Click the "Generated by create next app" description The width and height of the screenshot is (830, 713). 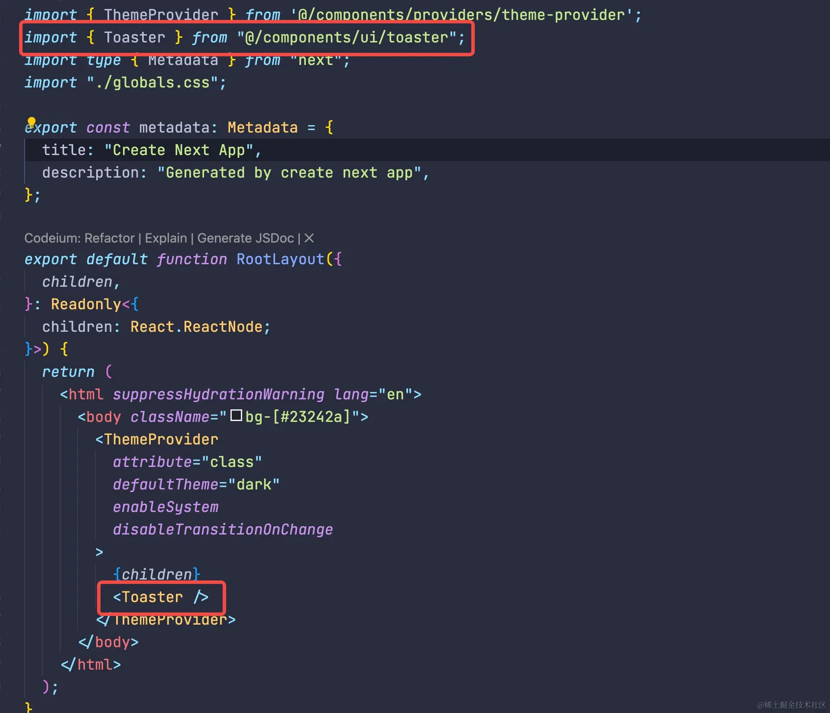point(289,172)
